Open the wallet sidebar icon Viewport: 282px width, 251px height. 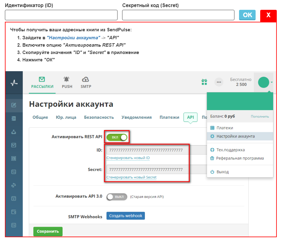coord(14,212)
